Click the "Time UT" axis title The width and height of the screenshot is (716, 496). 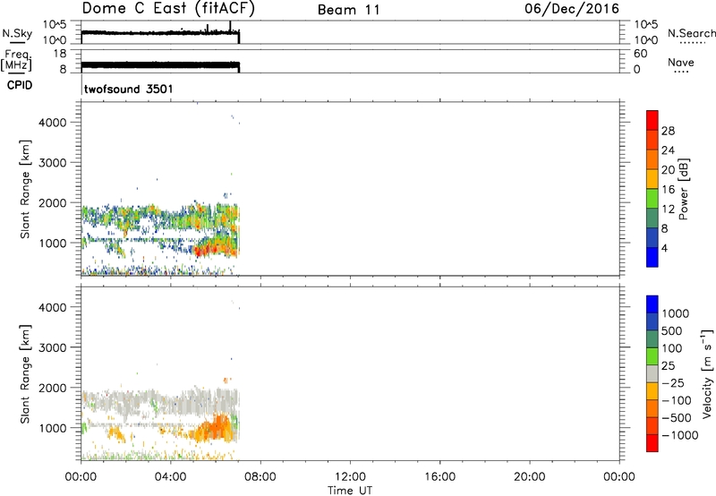350,491
